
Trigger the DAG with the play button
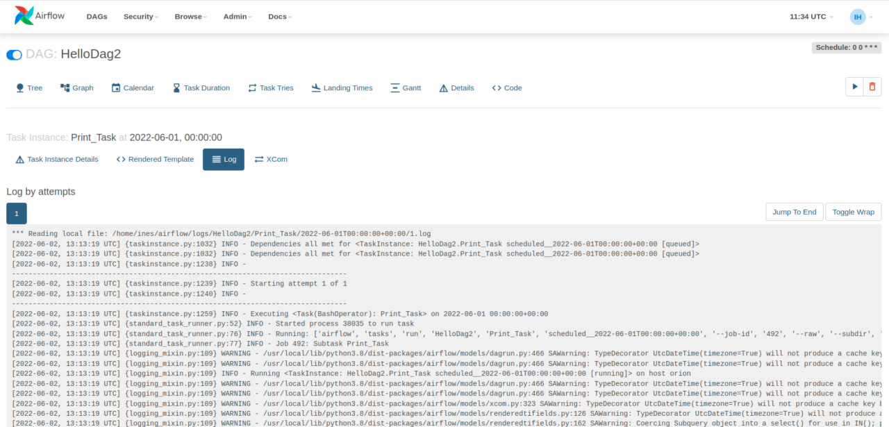[854, 86]
